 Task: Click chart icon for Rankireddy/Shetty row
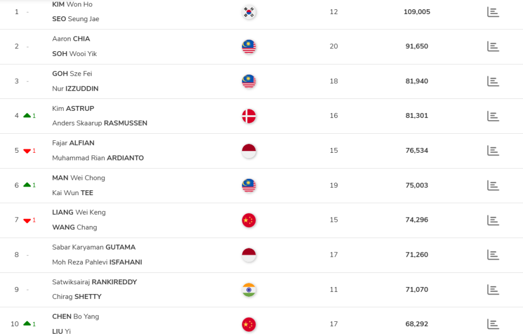[x=492, y=290]
